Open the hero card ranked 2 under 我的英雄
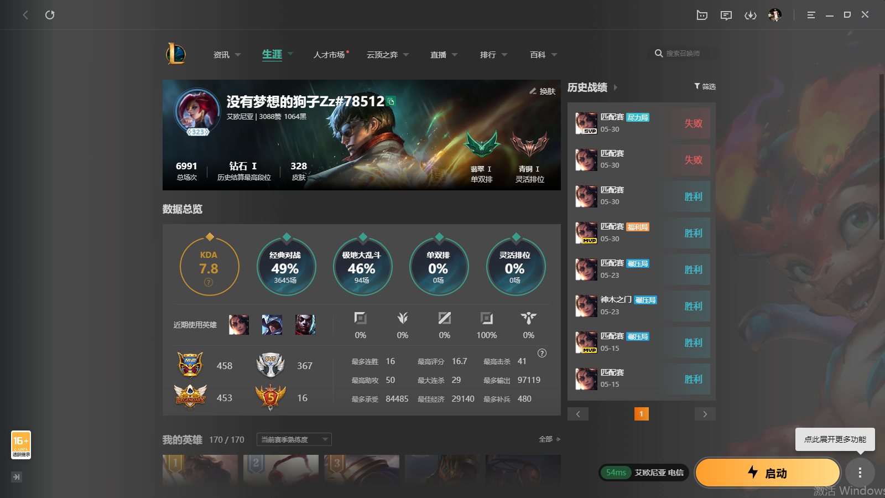The width and height of the screenshot is (885, 498). [281, 471]
